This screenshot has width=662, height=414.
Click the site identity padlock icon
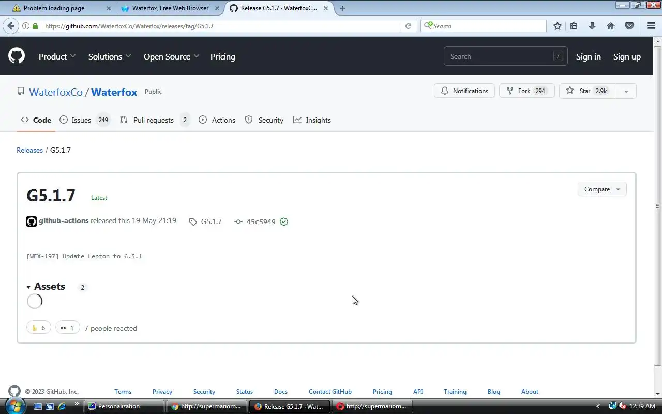point(35,26)
